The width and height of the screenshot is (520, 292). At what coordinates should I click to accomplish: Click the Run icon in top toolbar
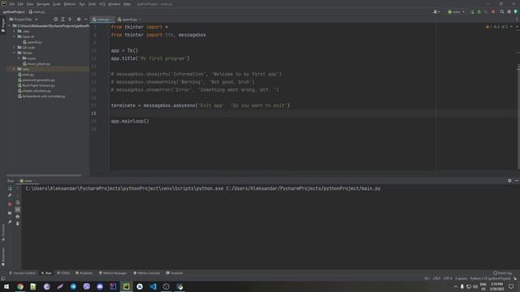pyautogui.click(x=472, y=11)
